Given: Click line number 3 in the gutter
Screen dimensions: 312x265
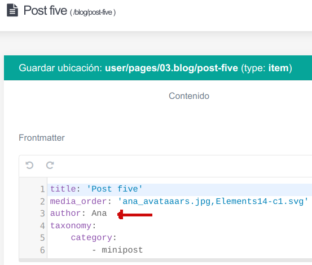Looking at the screenshot, I should [x=42, y=214].
